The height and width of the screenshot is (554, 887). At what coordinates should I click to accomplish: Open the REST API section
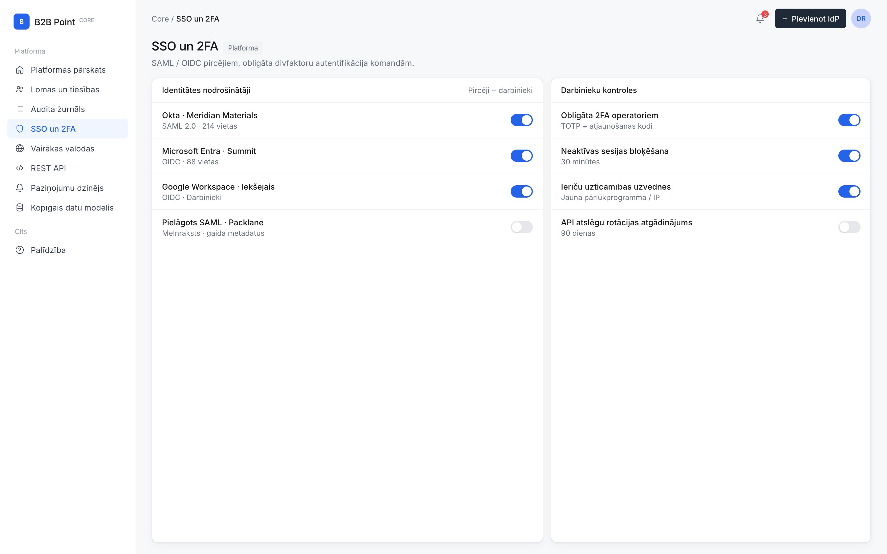(x=68, y=168)
